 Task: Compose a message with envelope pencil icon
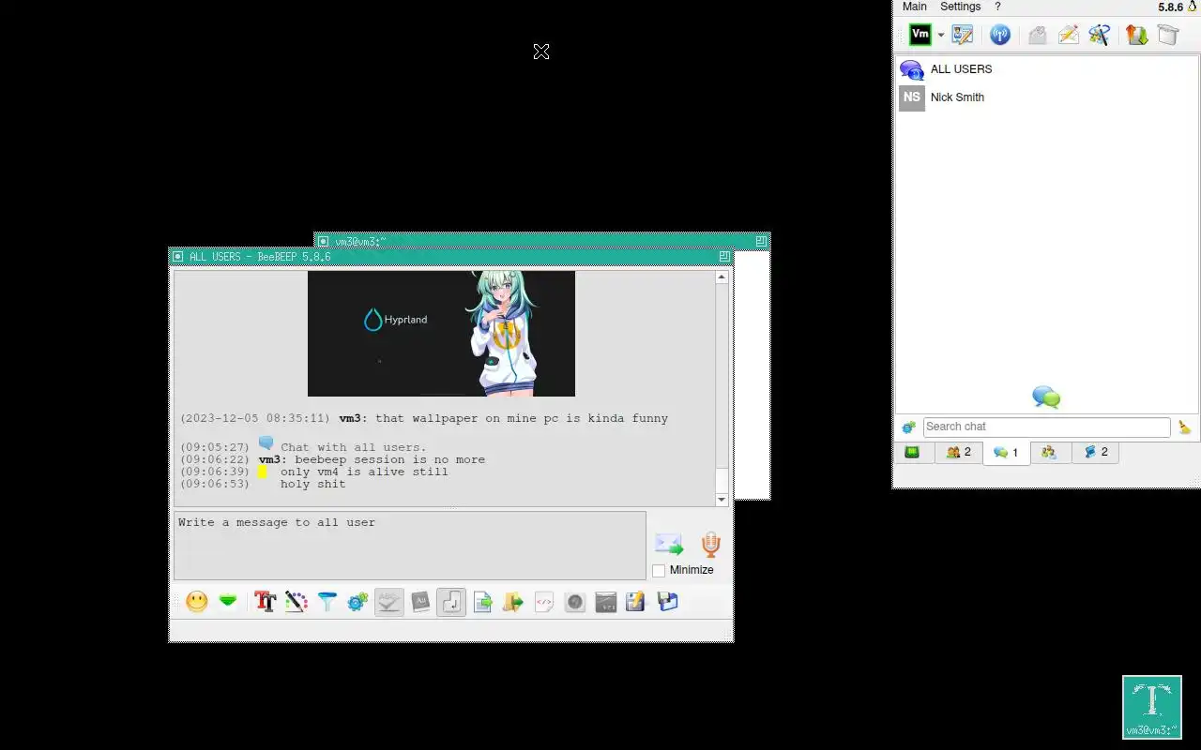pyautogui.click(x=1068, y=35)
